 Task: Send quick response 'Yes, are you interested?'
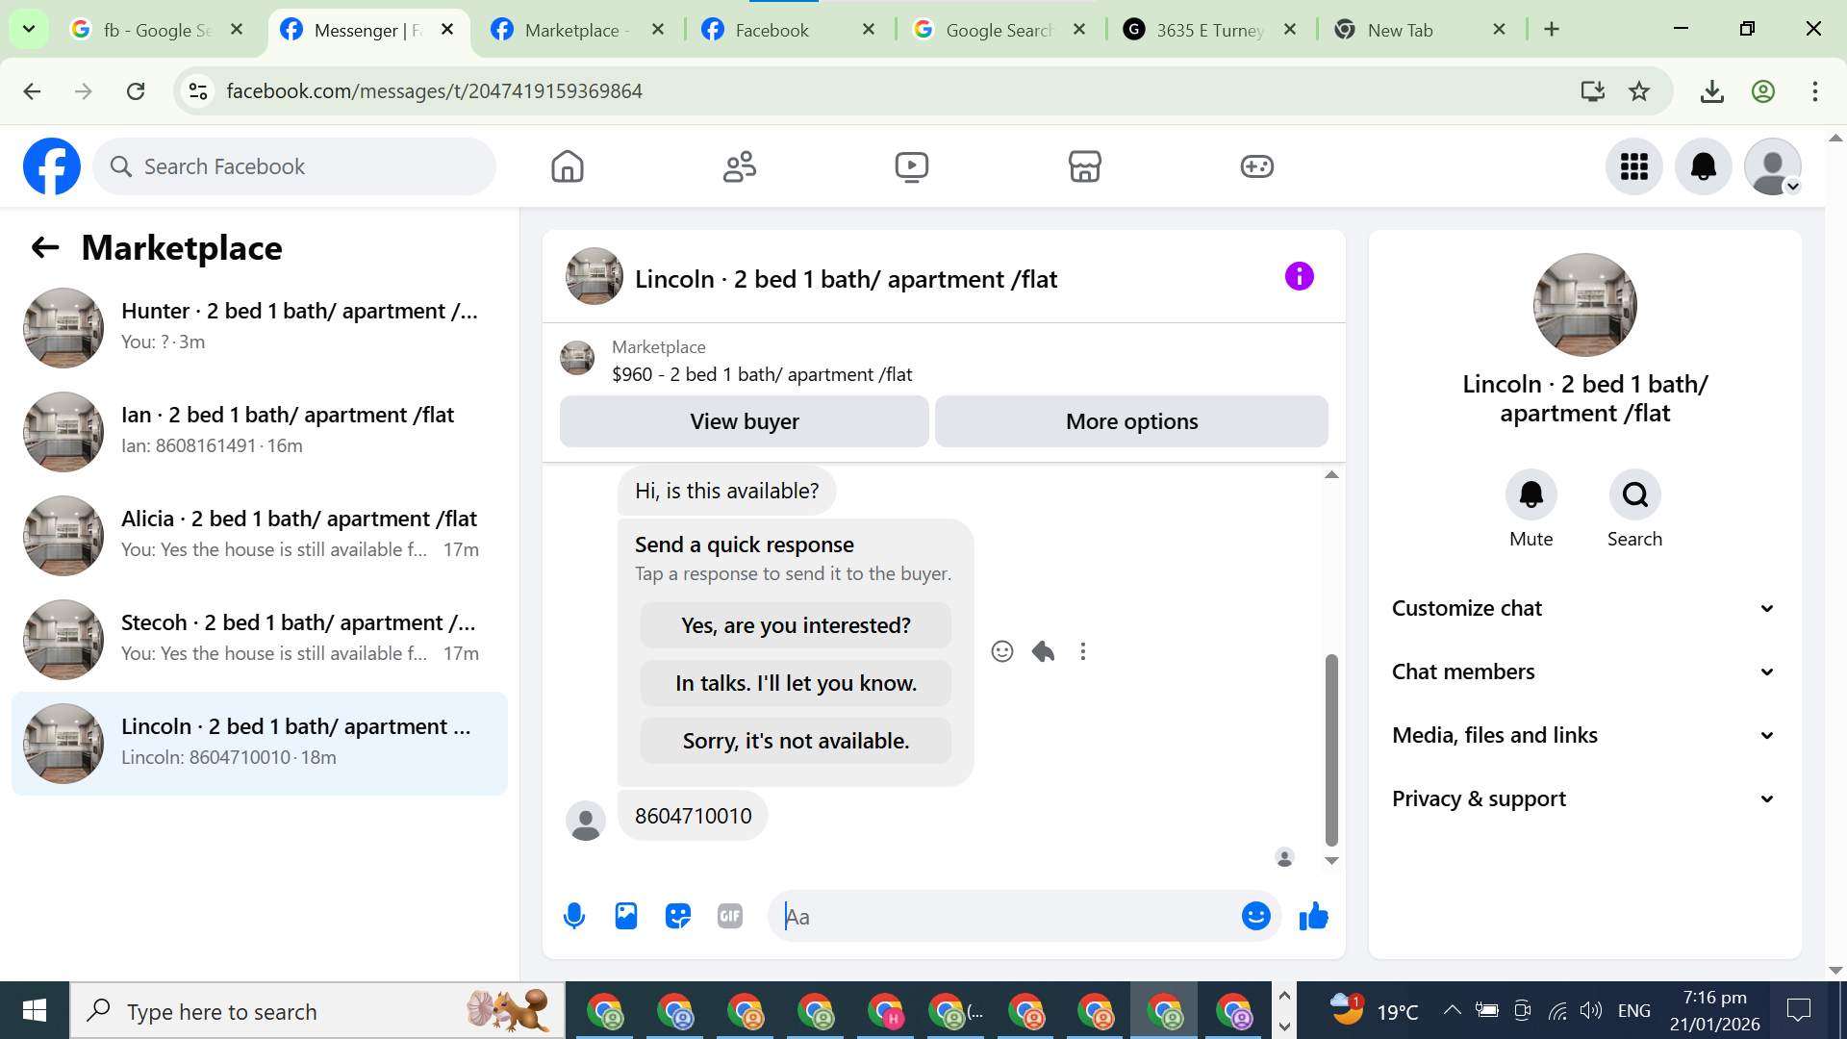click(796, 625)
